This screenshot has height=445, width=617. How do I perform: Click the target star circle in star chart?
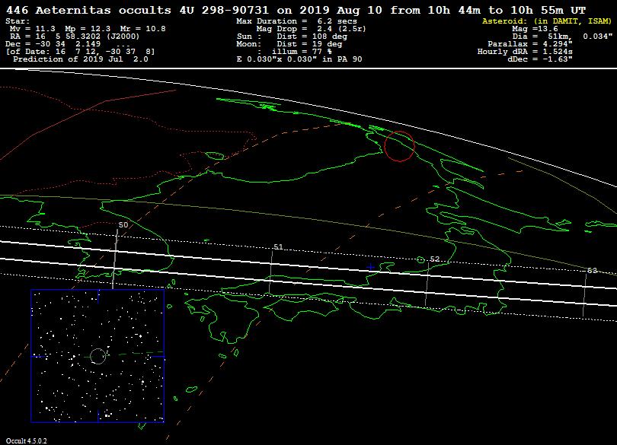click(98, 355)
